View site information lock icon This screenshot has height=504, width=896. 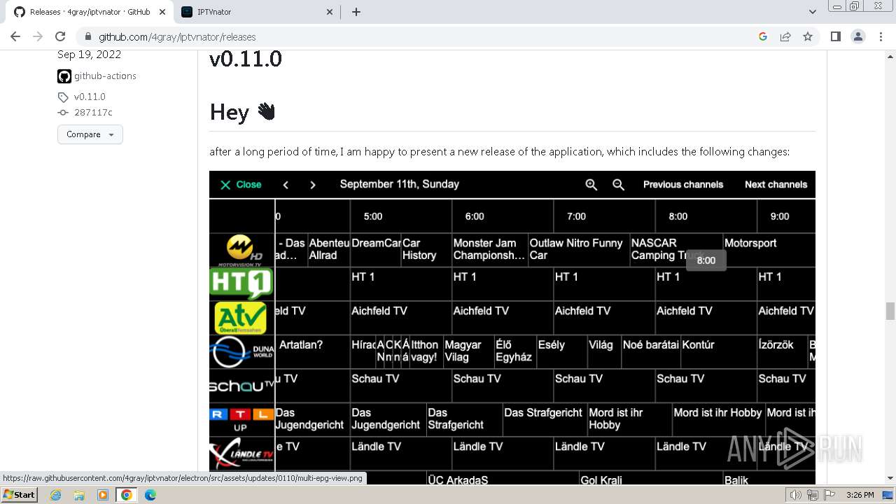pyautogui.click(x=87, y=36)
